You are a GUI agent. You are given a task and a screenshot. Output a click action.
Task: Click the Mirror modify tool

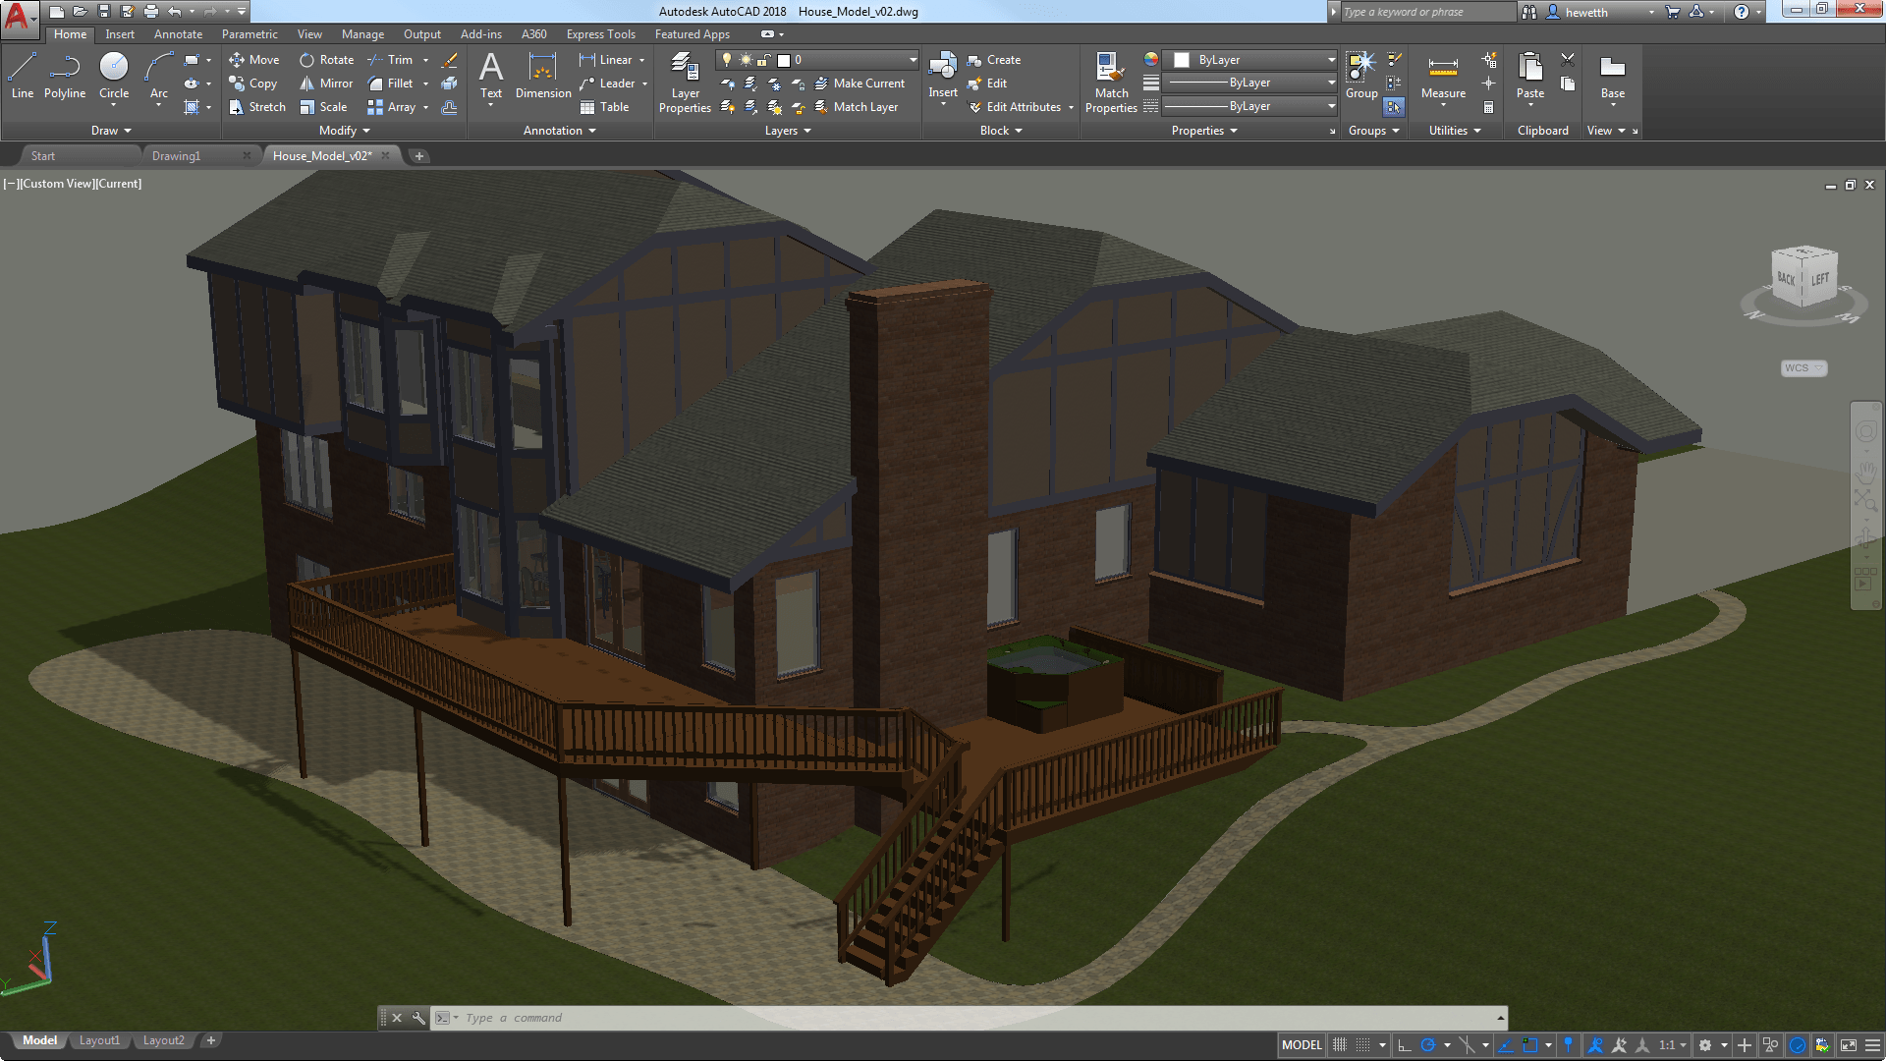322,83
